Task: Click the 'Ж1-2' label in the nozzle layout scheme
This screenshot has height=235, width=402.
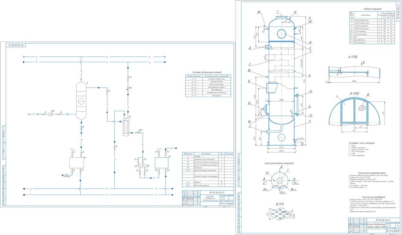Action: coord(294,190)
